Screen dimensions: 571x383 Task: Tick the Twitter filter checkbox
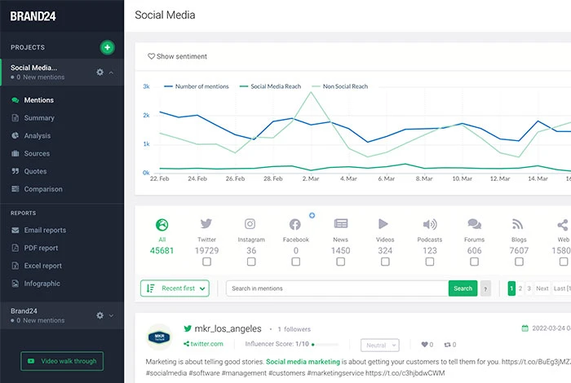pos(206,262)
